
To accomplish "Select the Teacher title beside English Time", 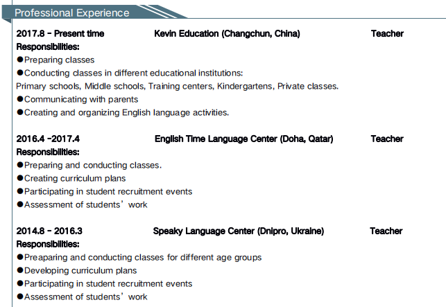I will [387, 139].
